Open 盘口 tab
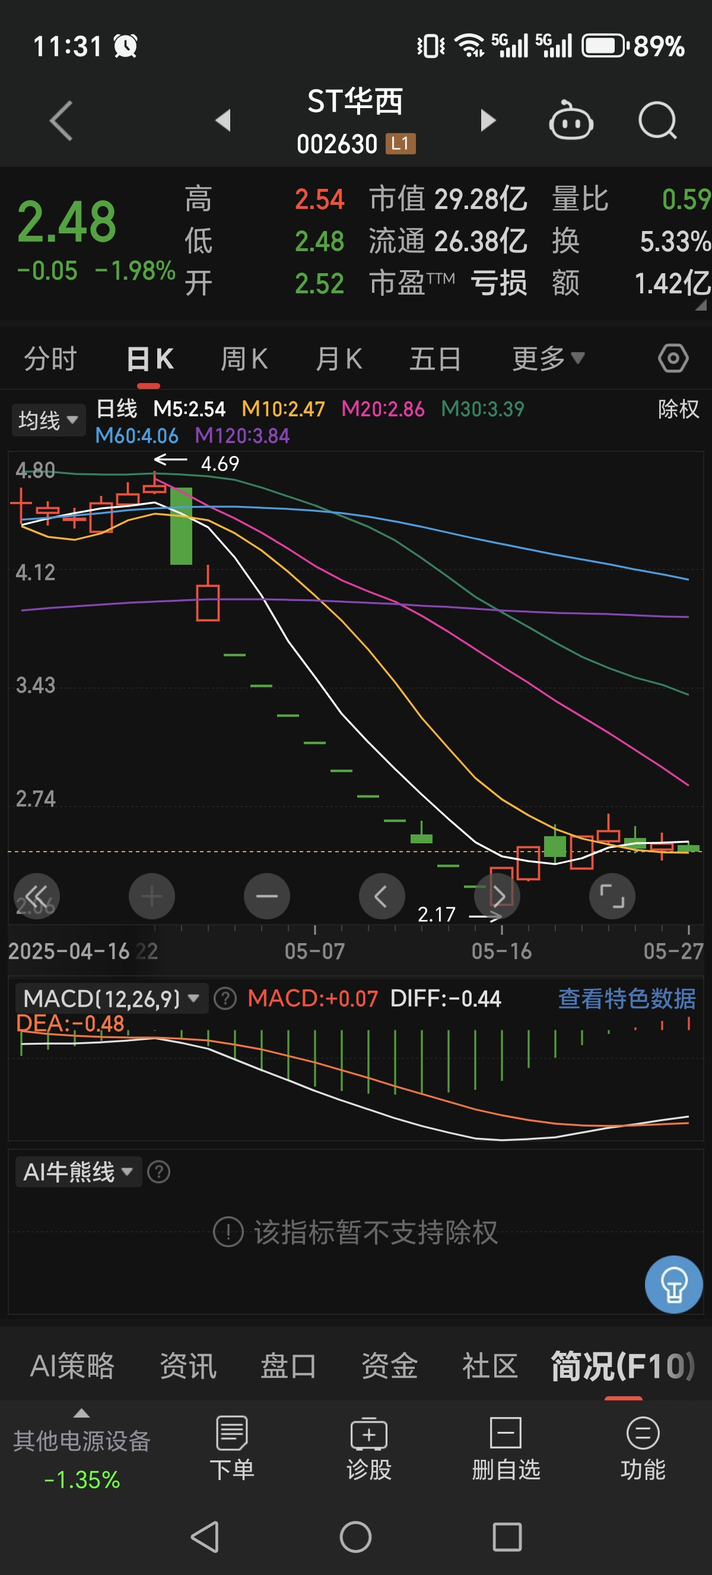The width and height of the screenshot is (712, 1575). 288,1365
